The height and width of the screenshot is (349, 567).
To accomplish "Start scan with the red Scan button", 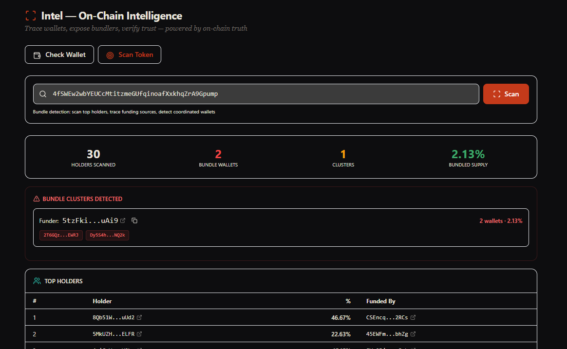I will [x=506, y=94].
